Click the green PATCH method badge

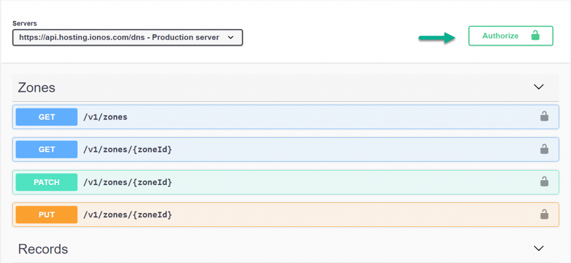click(x=46, y=182)
